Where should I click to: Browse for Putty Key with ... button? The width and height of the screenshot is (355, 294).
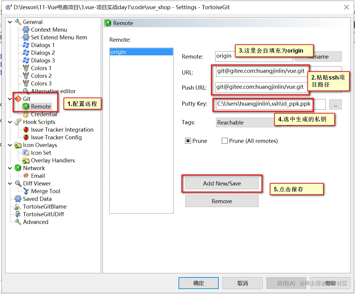pyautogui.click(x=335, y=104)
